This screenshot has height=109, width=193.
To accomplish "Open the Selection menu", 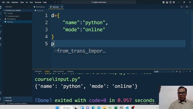I will [15, 2].
